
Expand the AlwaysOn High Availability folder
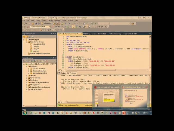26,82
